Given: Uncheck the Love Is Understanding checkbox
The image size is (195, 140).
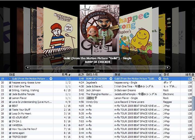Looking at the screenshot, I should pyautogui.click(x=10, y=102).
